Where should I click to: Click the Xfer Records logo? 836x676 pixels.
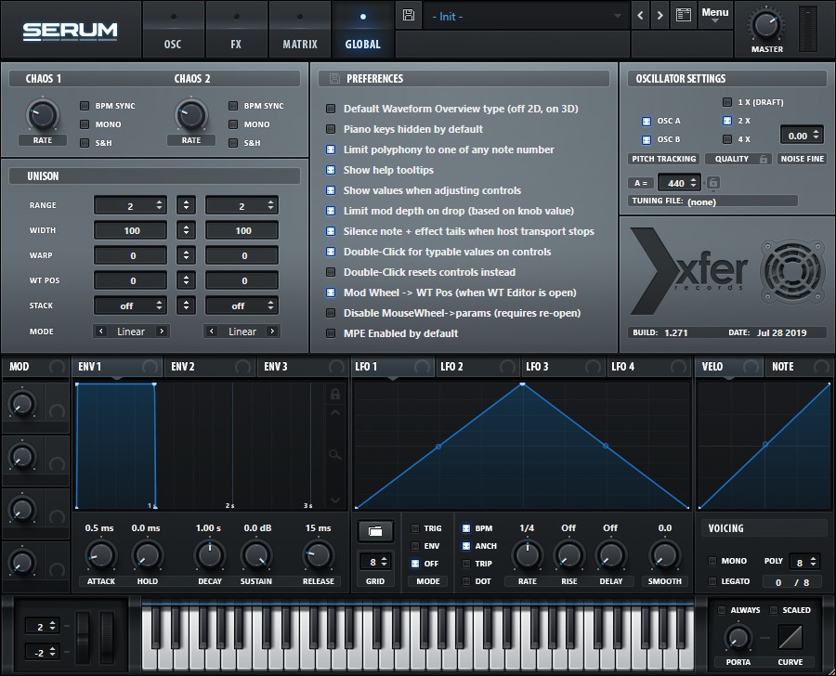[690, 271]
